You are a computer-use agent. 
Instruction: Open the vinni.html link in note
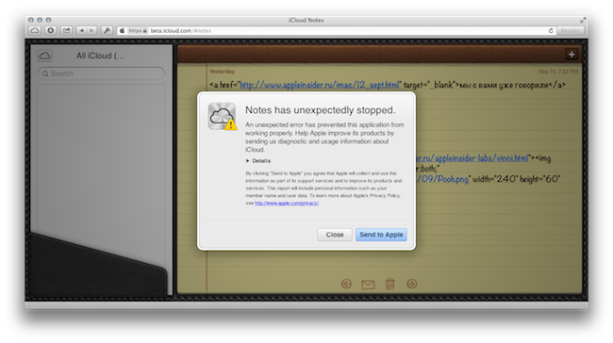(x=472, y=158)
